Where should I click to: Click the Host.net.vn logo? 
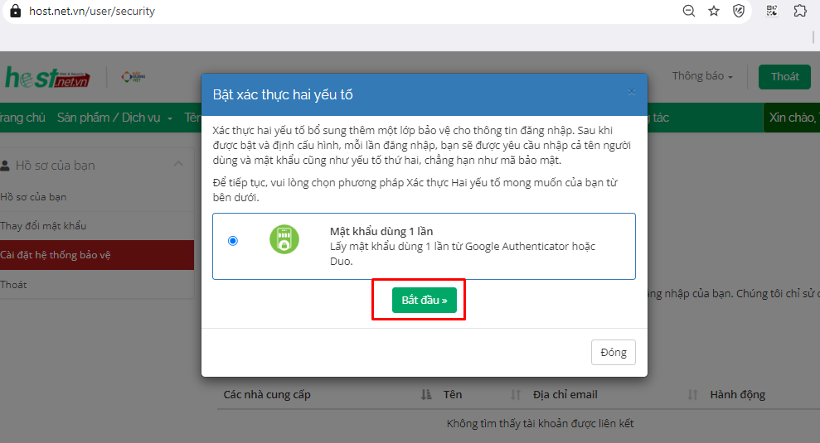pyautogui.click(x=46, y=77)
